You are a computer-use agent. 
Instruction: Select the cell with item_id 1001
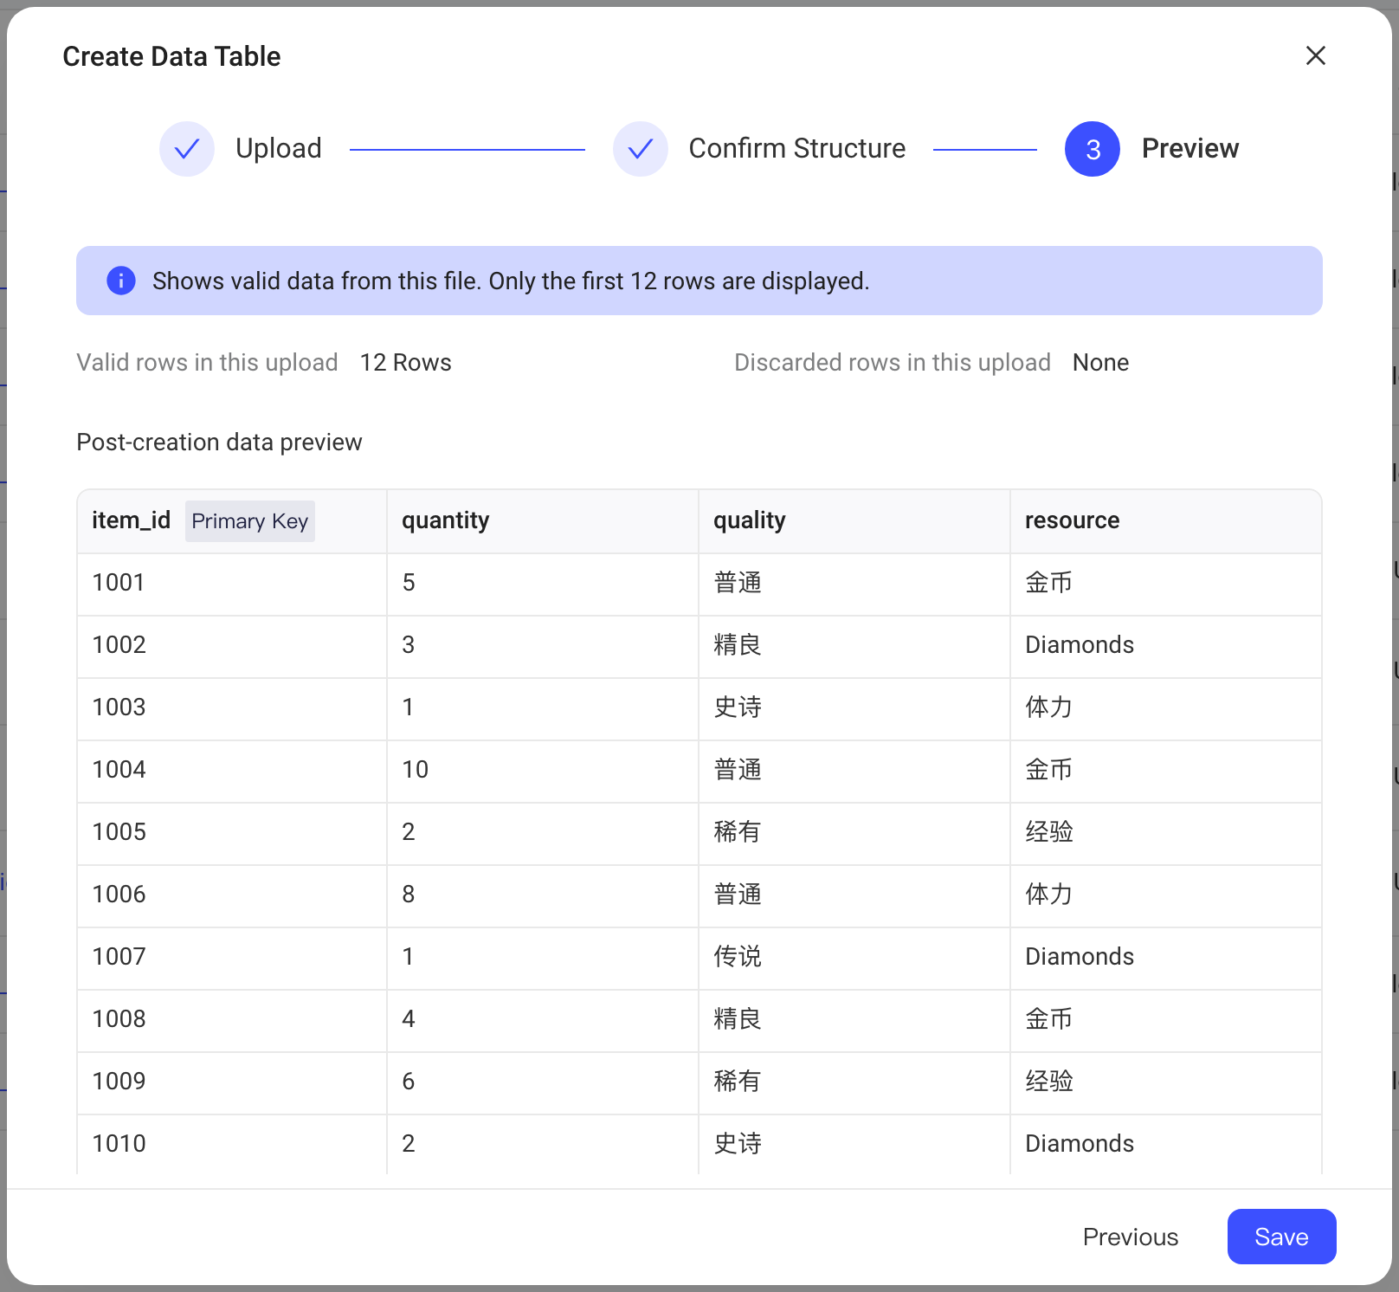232,585
